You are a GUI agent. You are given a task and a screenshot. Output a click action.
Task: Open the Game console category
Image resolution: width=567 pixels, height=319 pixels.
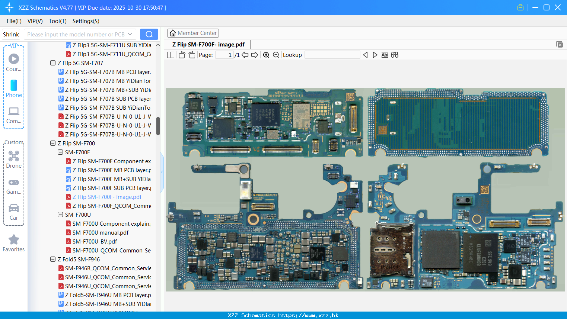pyautogui.click(x=14, y=186)
